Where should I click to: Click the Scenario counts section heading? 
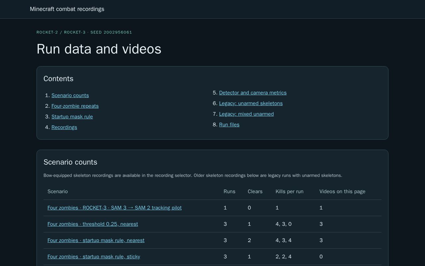[70, 162]
